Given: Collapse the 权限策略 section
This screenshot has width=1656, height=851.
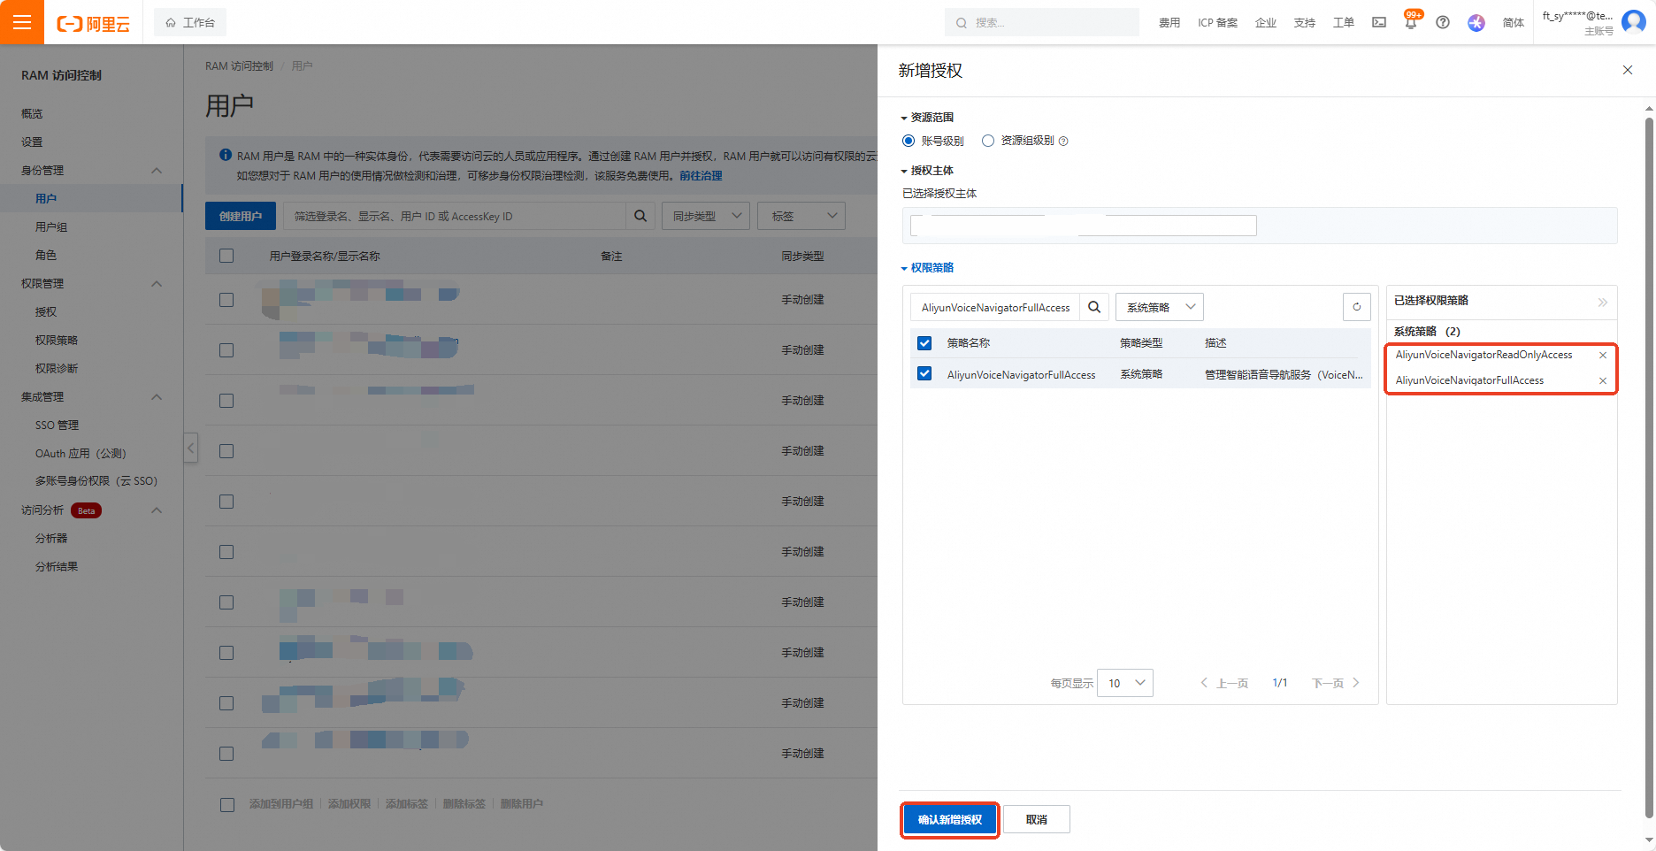Looking at the screenshot, I should [x=927, y=268].
